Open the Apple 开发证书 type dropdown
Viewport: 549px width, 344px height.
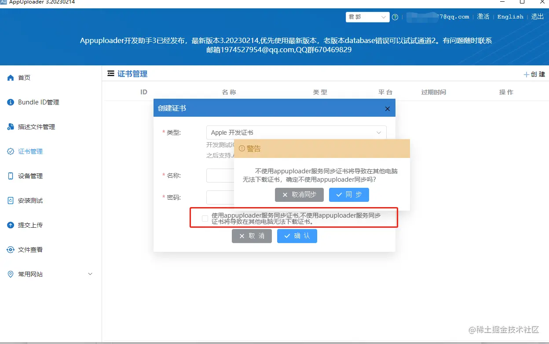(296, 132)
